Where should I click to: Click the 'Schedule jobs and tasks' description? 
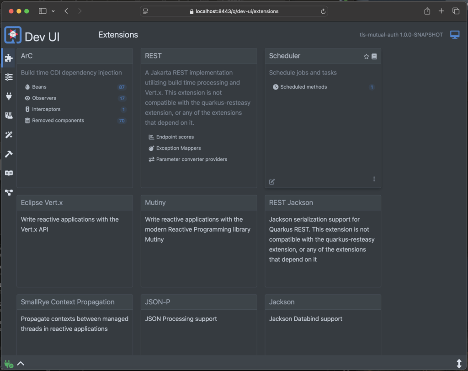(x=303, y=73)
